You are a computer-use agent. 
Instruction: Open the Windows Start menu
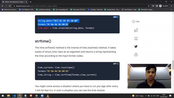[3, 96]
